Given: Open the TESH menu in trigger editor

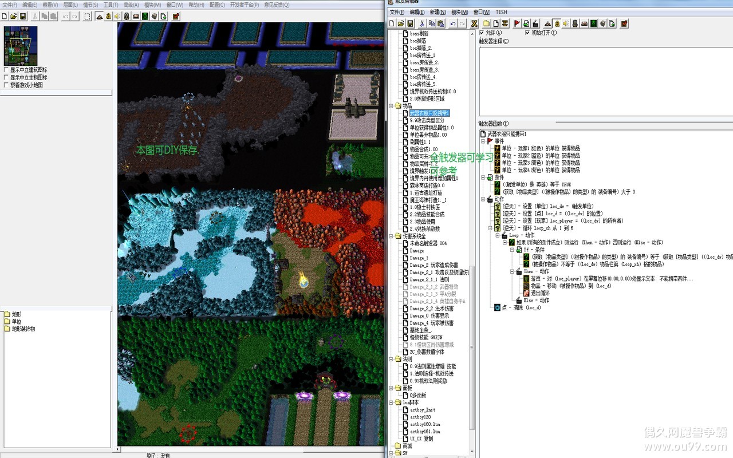Looking at the screenshot, I should 501,12.
